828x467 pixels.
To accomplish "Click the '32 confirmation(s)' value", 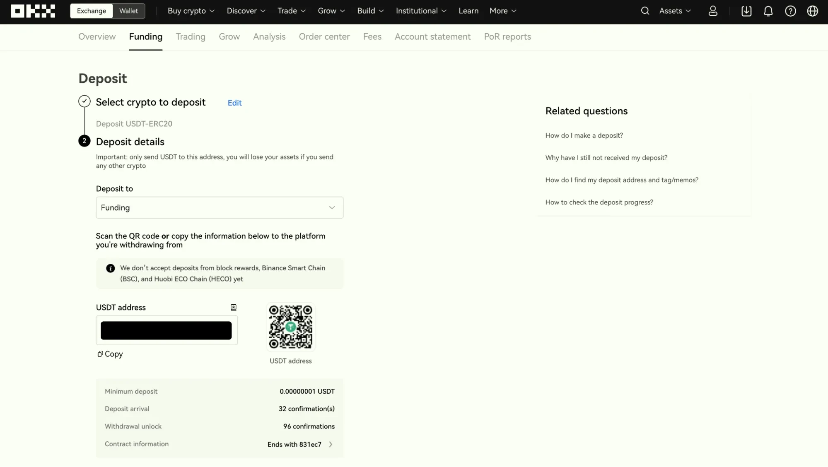I will (x=307, y=409).
